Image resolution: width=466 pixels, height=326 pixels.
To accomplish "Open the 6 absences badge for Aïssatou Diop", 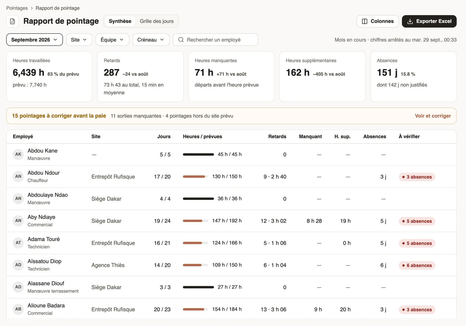I will point(417,265).
